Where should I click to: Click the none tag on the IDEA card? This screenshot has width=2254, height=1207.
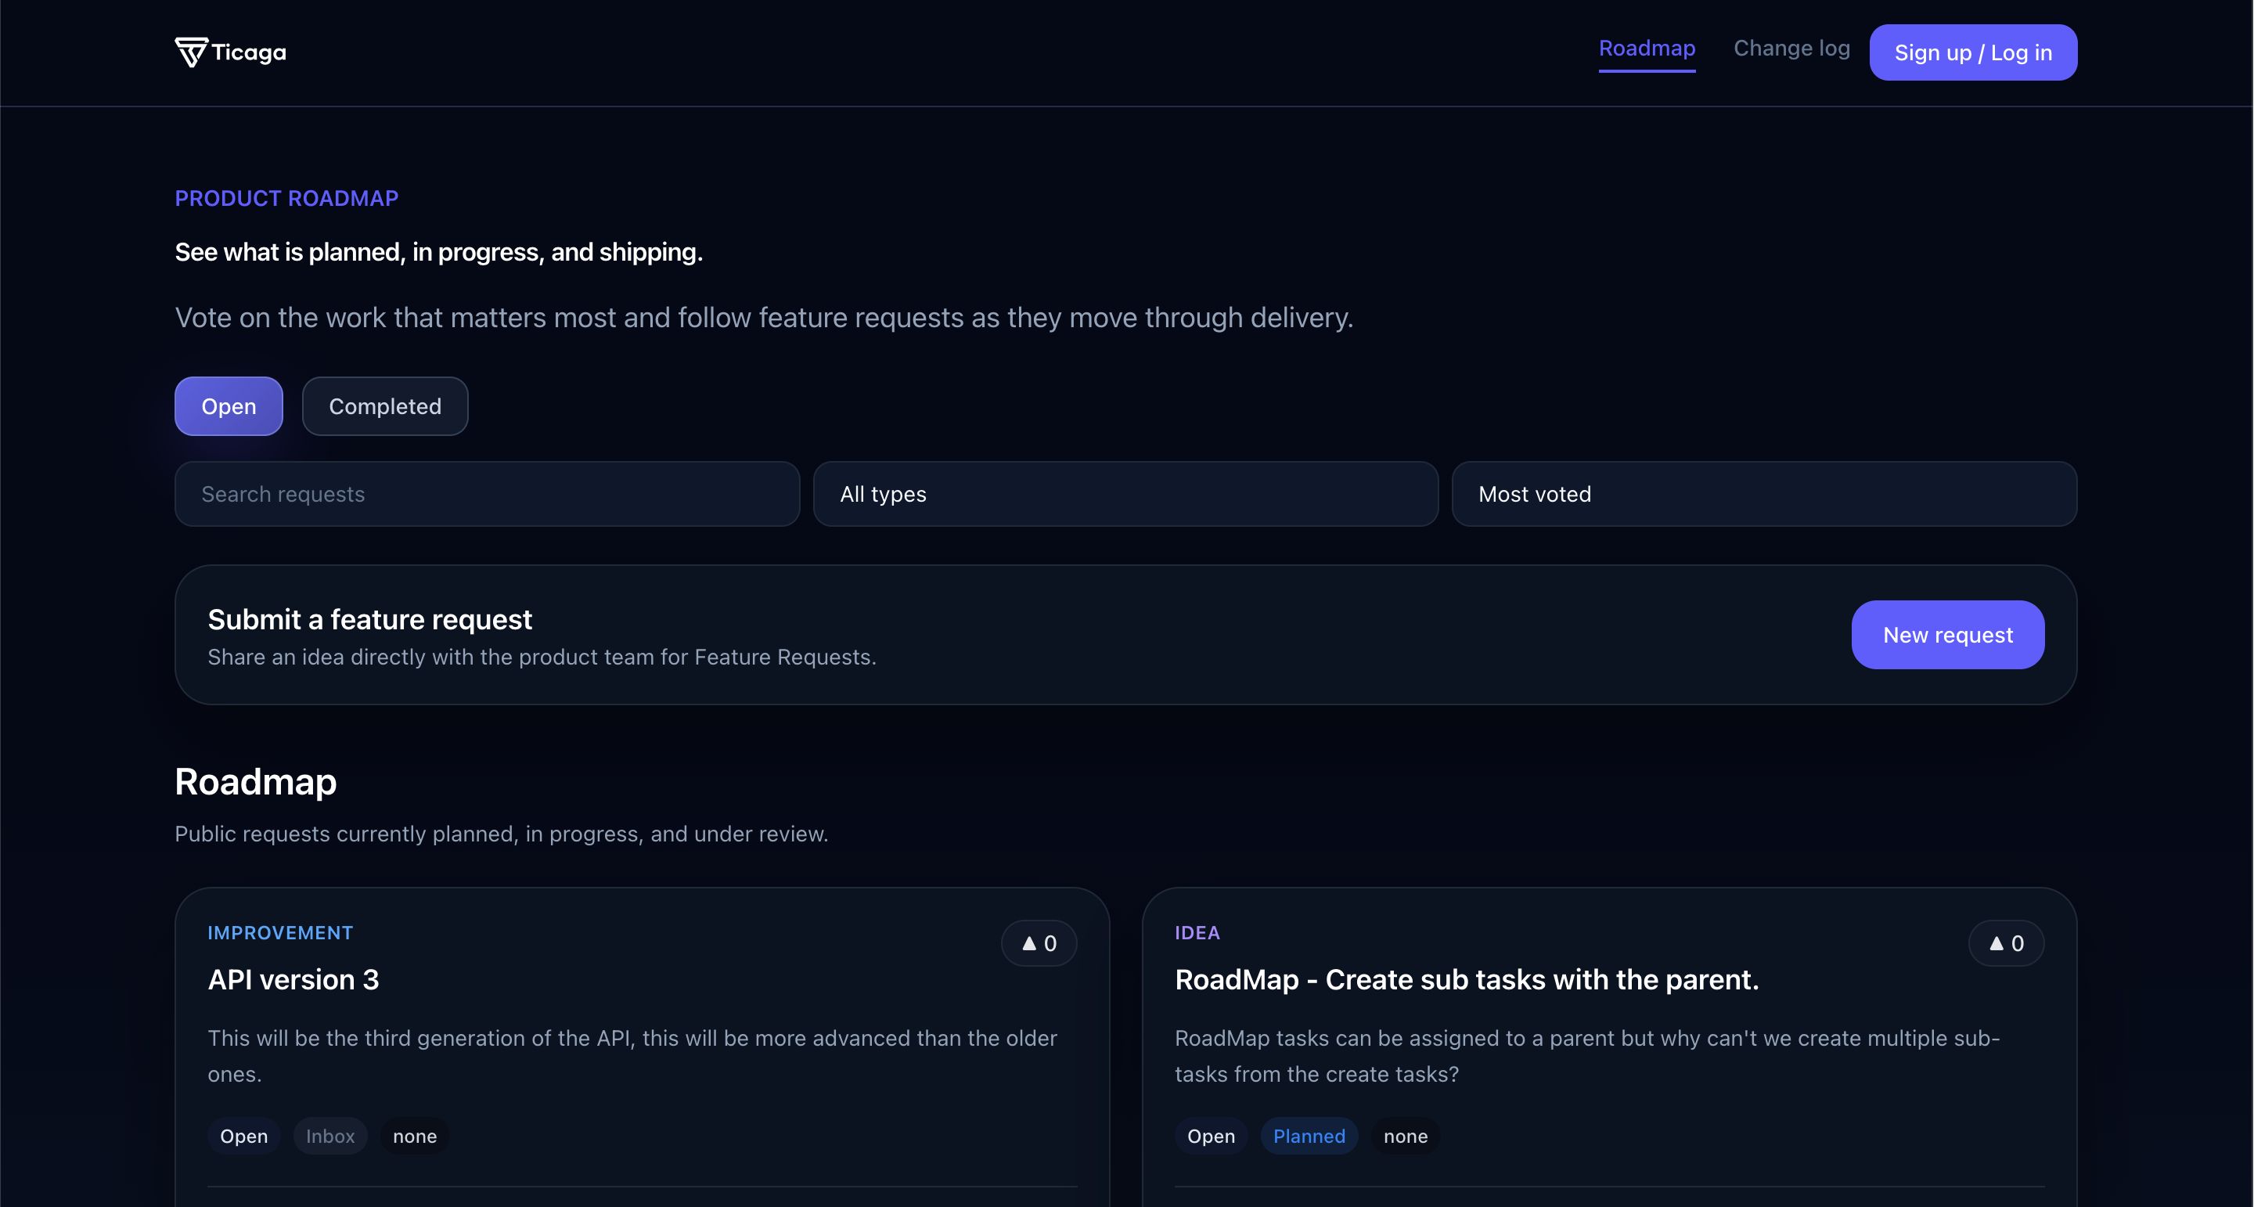click(x=1406, y=1135)
